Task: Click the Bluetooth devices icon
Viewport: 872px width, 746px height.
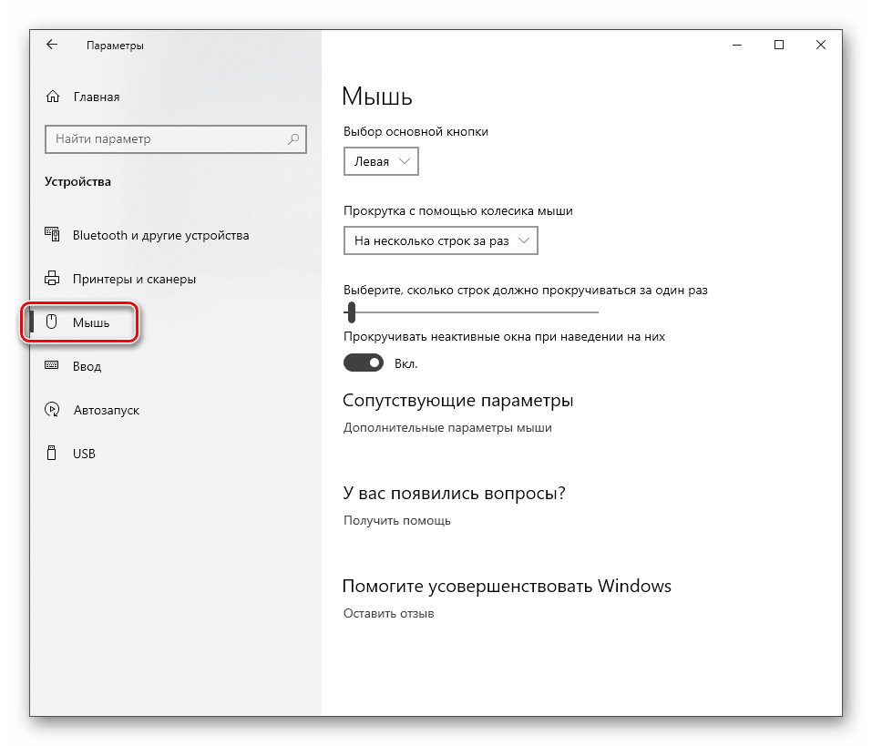Action: (52, 235)
